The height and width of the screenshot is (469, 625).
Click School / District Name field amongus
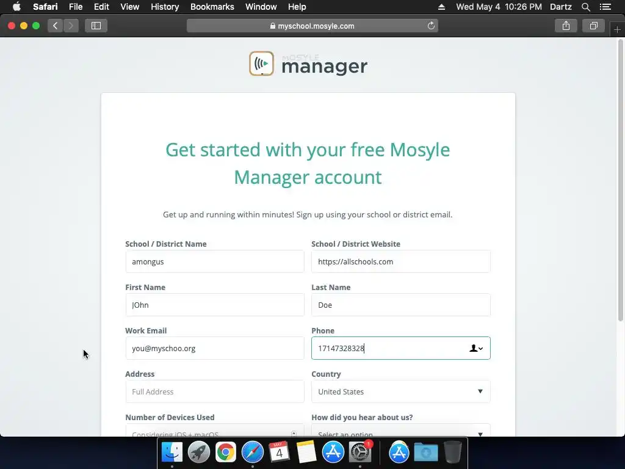215,261
